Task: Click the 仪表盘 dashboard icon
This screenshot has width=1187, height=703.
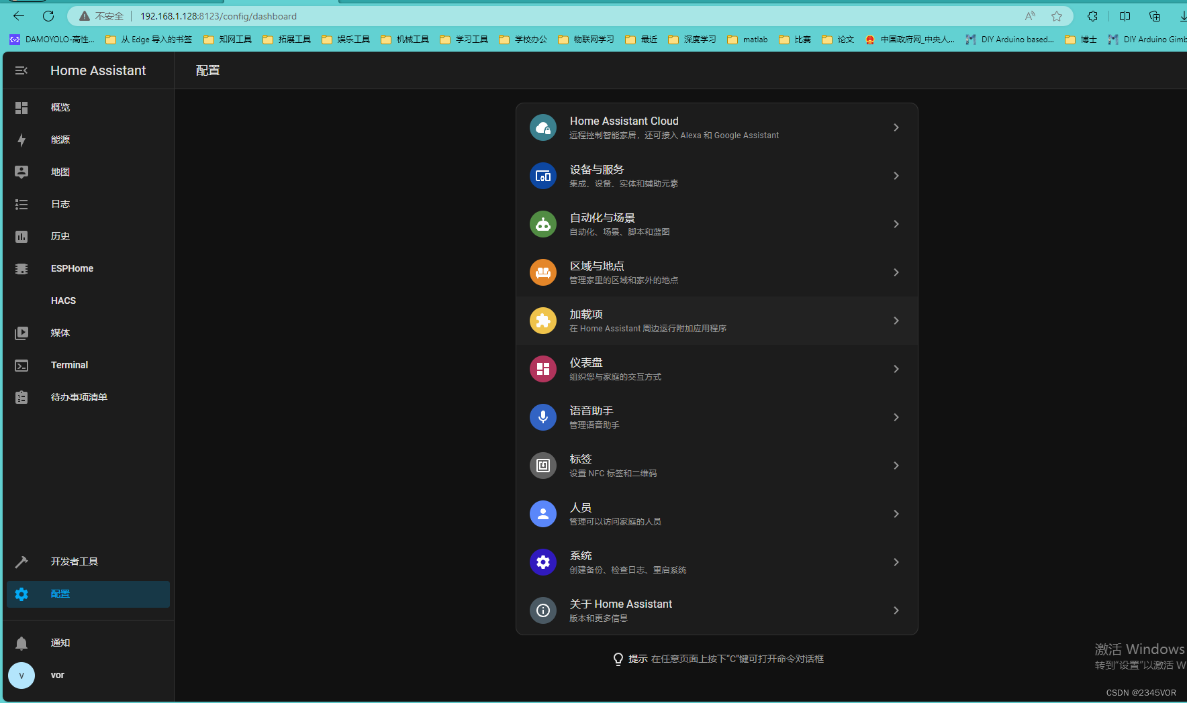Action: tap(543, 369)
